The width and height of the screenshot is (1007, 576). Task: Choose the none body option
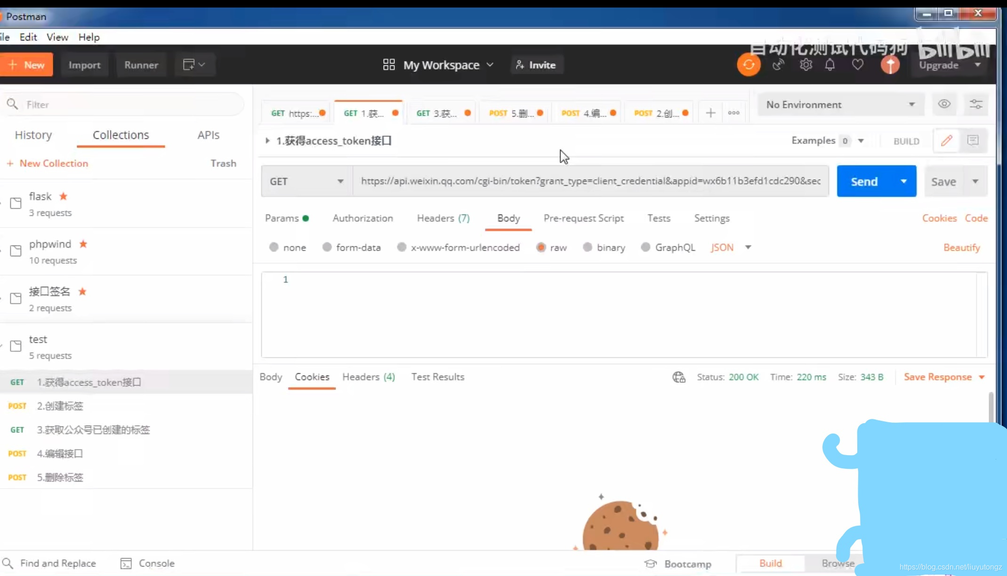[274, 247]
